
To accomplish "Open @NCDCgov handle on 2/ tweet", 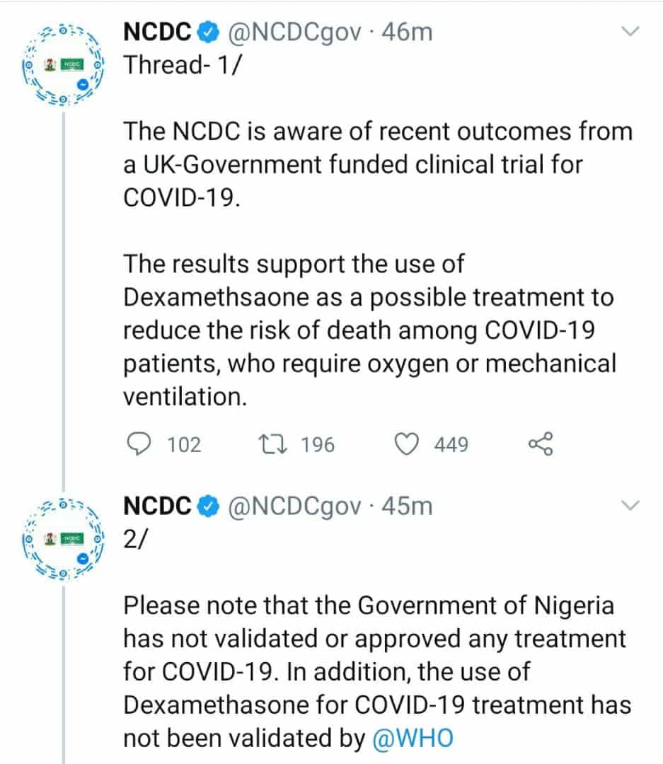I will click(x=293, y=507).
